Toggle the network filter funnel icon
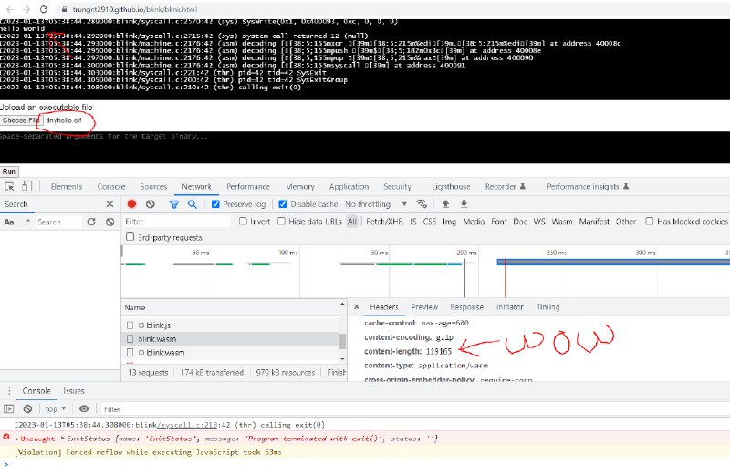Viewport: 730px width, 475px height. 174,204
